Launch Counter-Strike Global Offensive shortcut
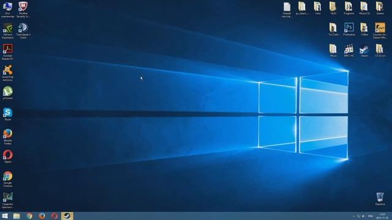The width and height of the screenshot is (392, 220). [380, 31]
